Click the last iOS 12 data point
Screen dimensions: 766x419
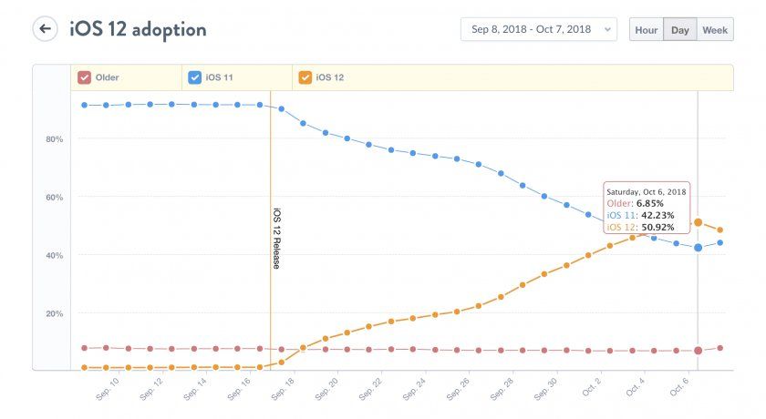click(720, 230)
